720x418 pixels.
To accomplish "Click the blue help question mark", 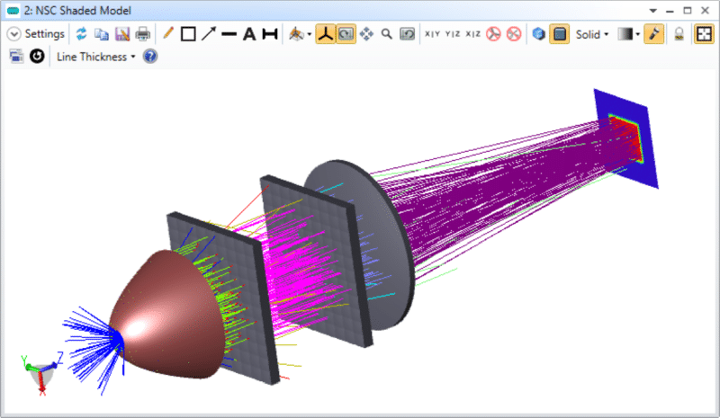I will click(x=150, y=57).
